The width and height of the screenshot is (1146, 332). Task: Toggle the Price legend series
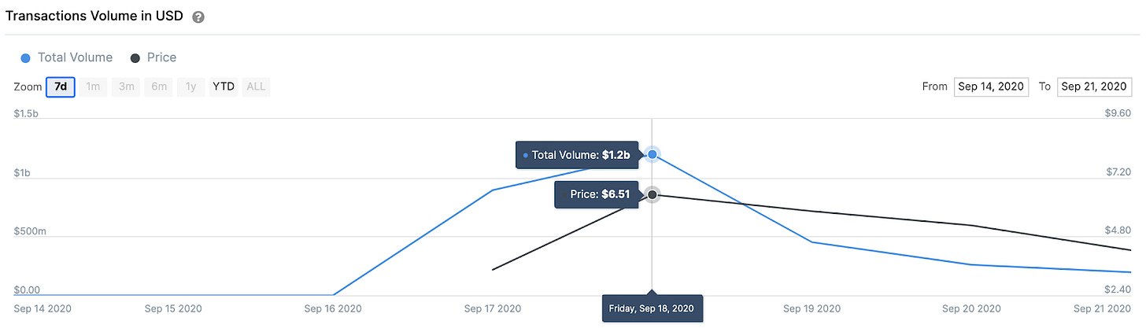[x=153, y=57]
